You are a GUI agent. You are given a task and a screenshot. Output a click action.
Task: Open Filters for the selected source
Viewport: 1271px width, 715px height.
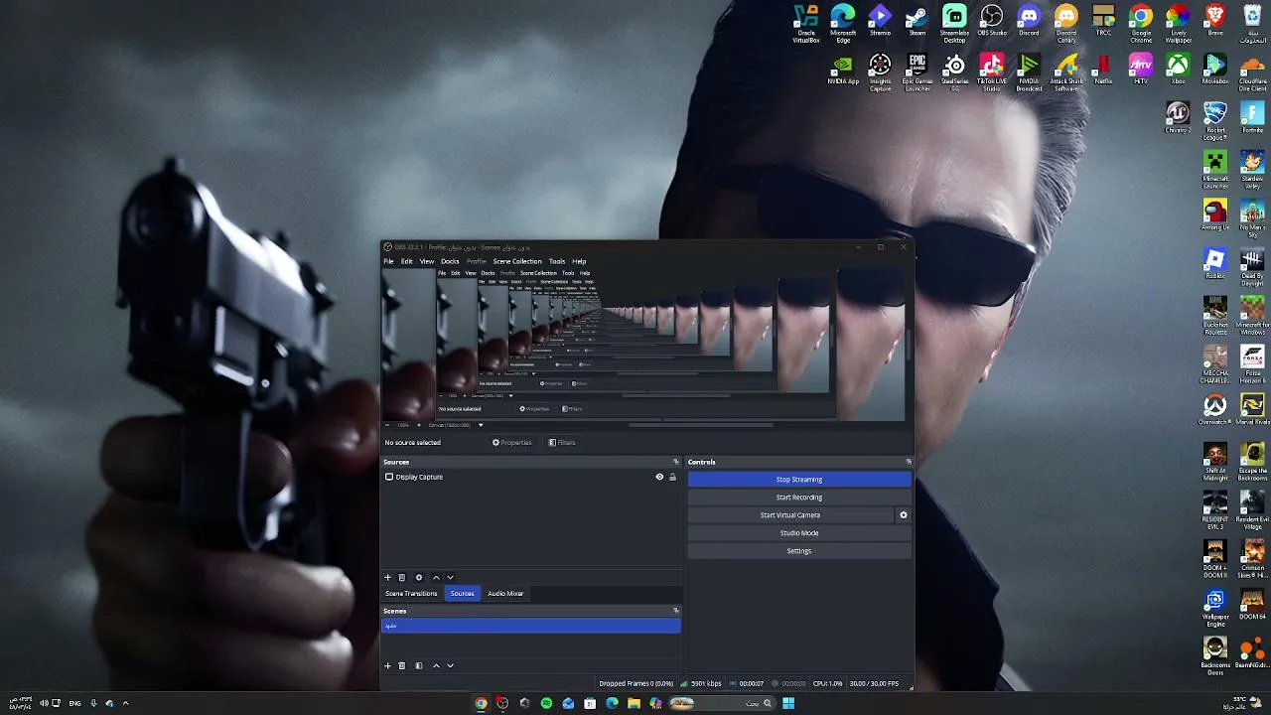562,443
